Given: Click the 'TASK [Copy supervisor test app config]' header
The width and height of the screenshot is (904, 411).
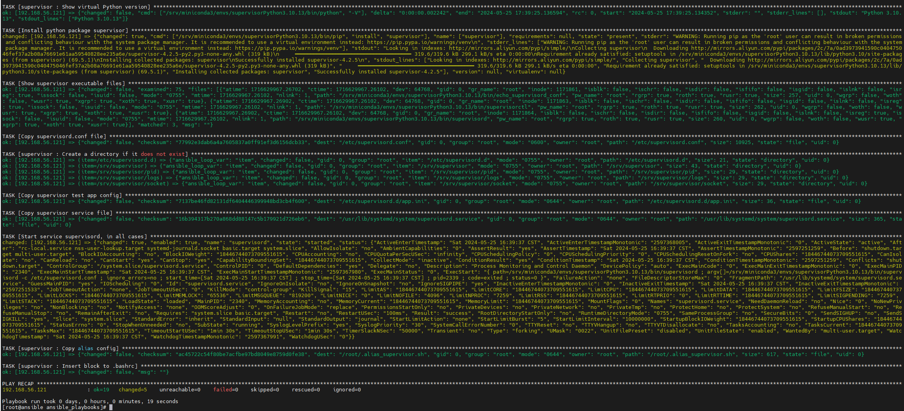Looking at the screenshot, I should 62,195.
